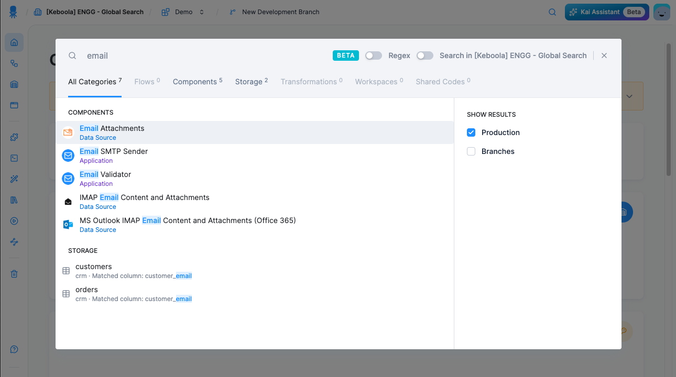
Task: Click the customers table icon
Action: tap(66, 271)
